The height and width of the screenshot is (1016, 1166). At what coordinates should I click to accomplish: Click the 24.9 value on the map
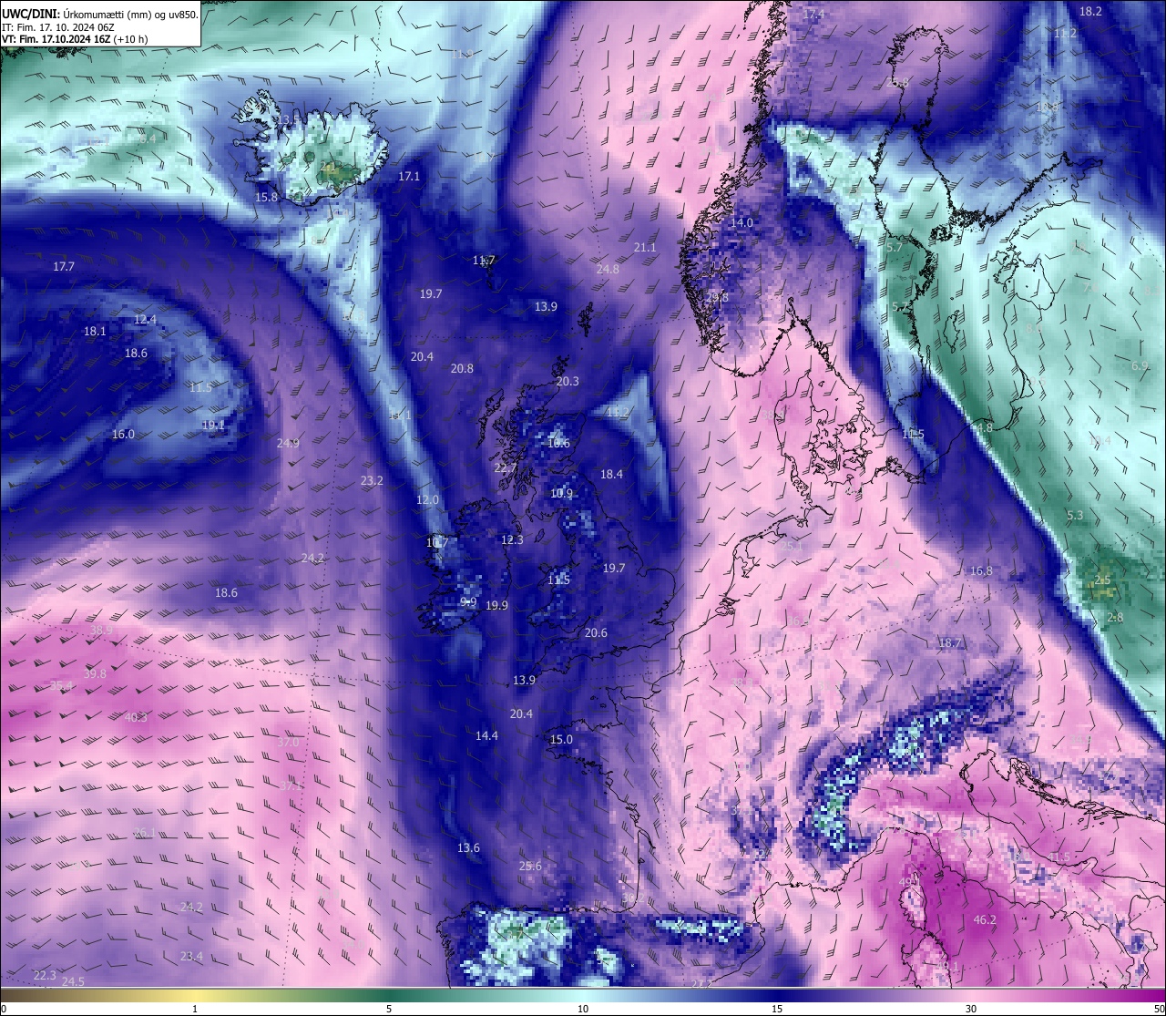click(x=288, y=443)
